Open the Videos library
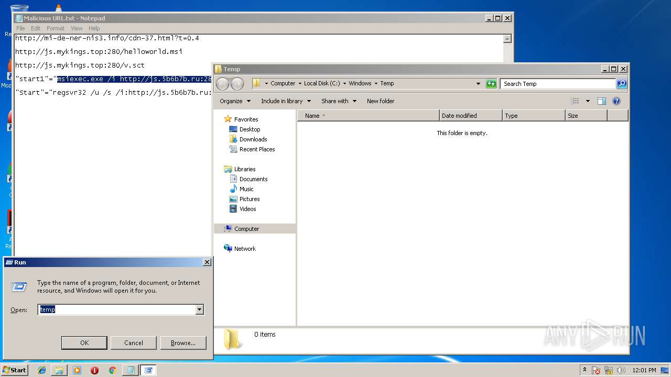The width and height of the screenshot is (671, 377). (x=247, y=209)
